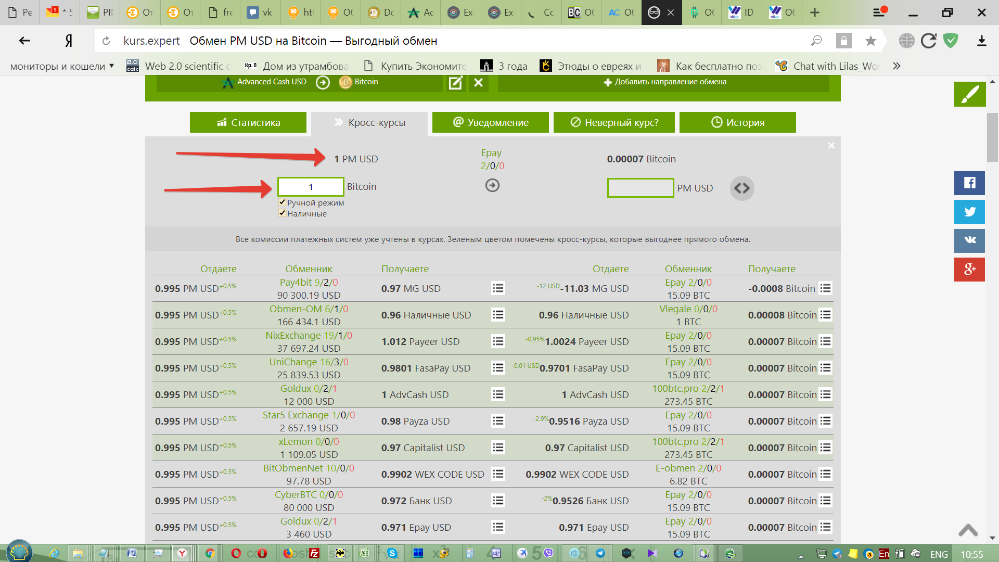The width and height of the screenshot is (999, 562).
Task: Open Pay4bit exchanger link
Action: (x=296, y=282)
